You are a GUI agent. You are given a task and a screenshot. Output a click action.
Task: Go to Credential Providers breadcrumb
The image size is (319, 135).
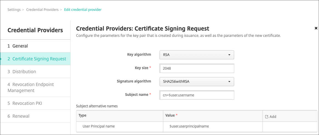point(42,10)
